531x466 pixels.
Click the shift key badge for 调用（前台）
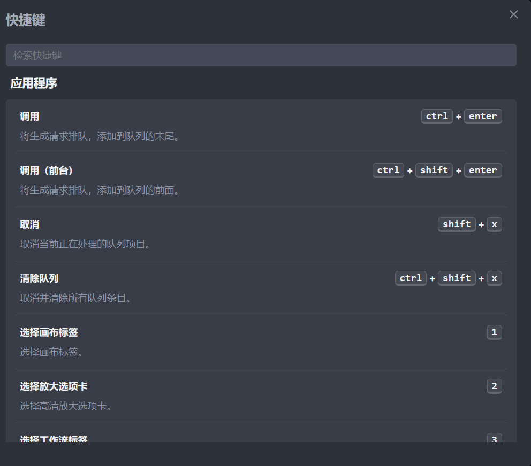(x=434, y=170)
